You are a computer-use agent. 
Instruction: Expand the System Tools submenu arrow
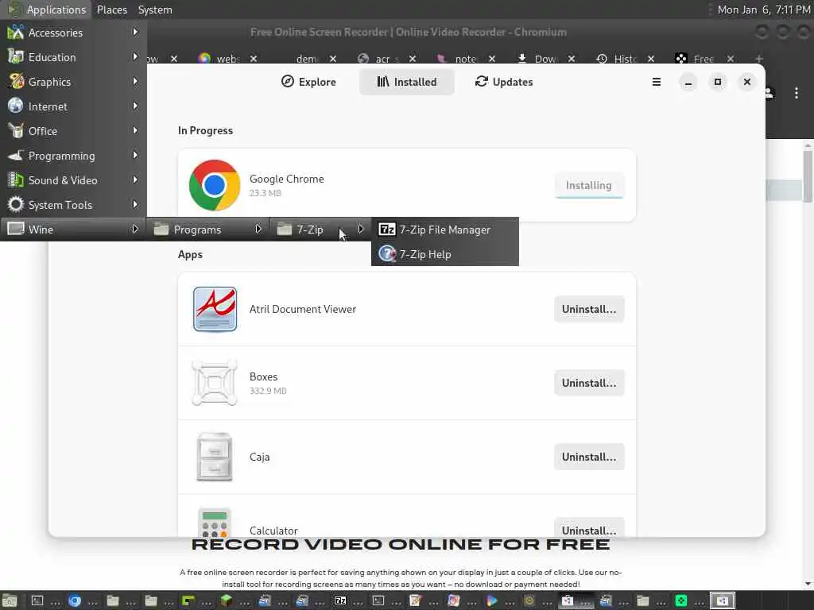(x=135, y=204)
